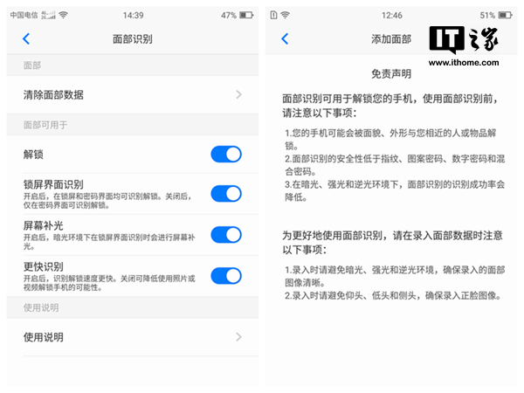Tap the 为更好地使用面部识别 paragraph
Screen dimensions: 524x393
point(392,243)
